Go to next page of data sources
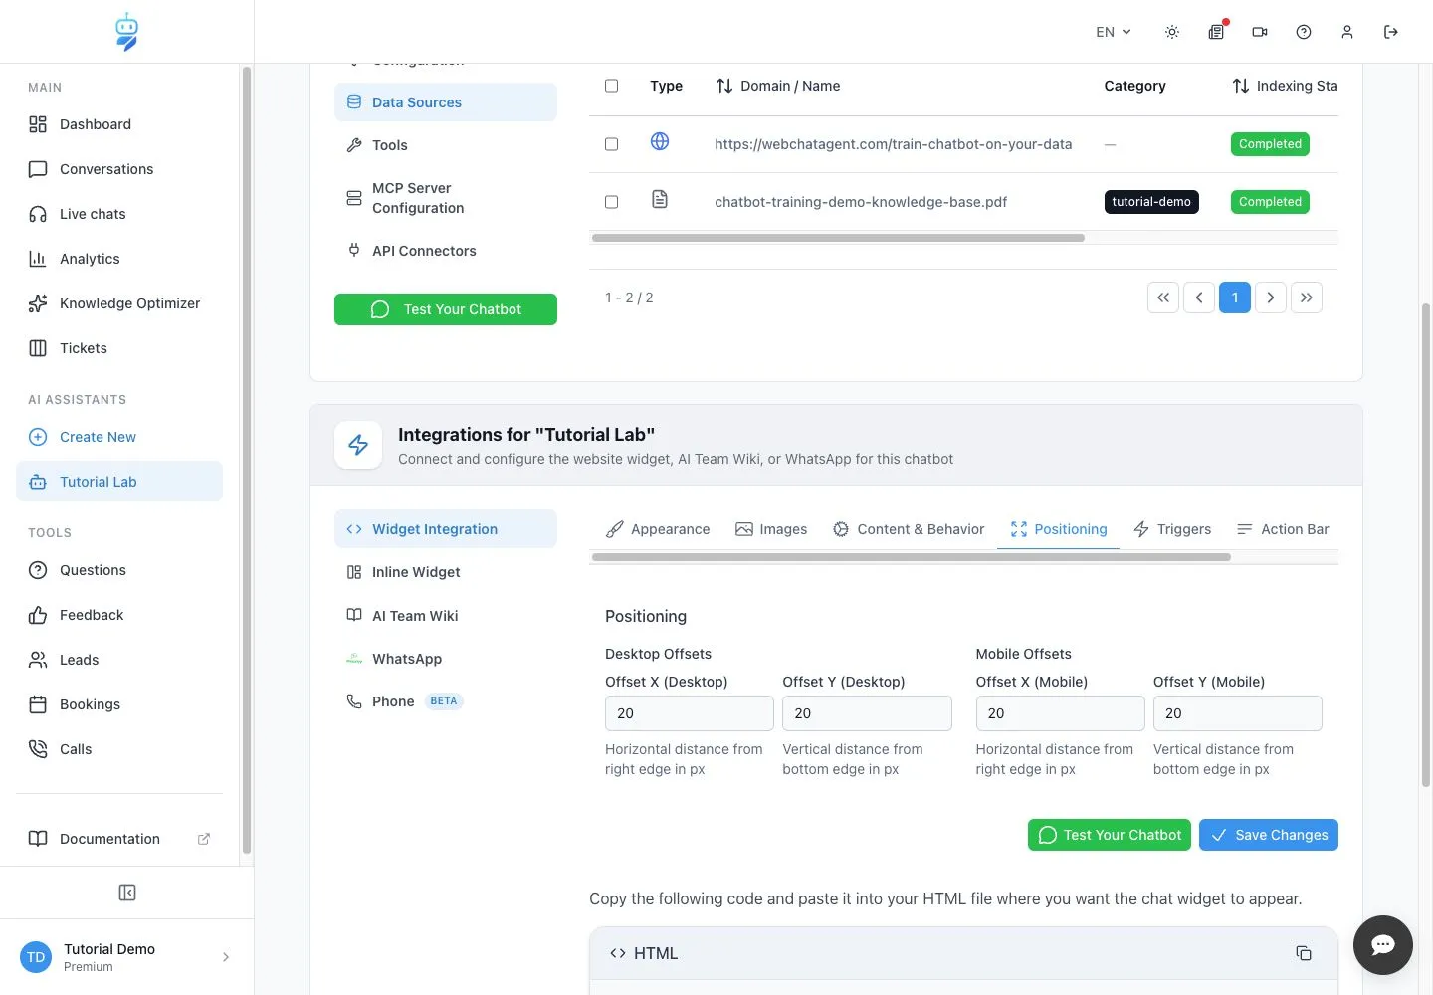1433x995 pixels. pyautogui.click(x=1271, y=298)
